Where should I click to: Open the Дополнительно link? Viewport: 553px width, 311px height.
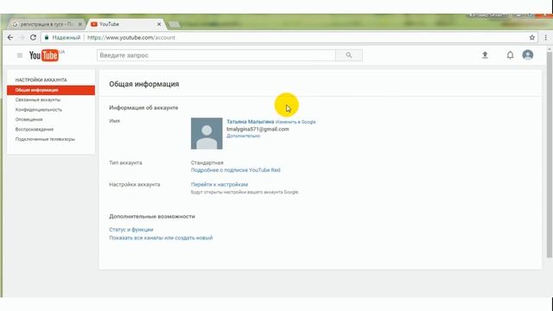click(243, 136)
